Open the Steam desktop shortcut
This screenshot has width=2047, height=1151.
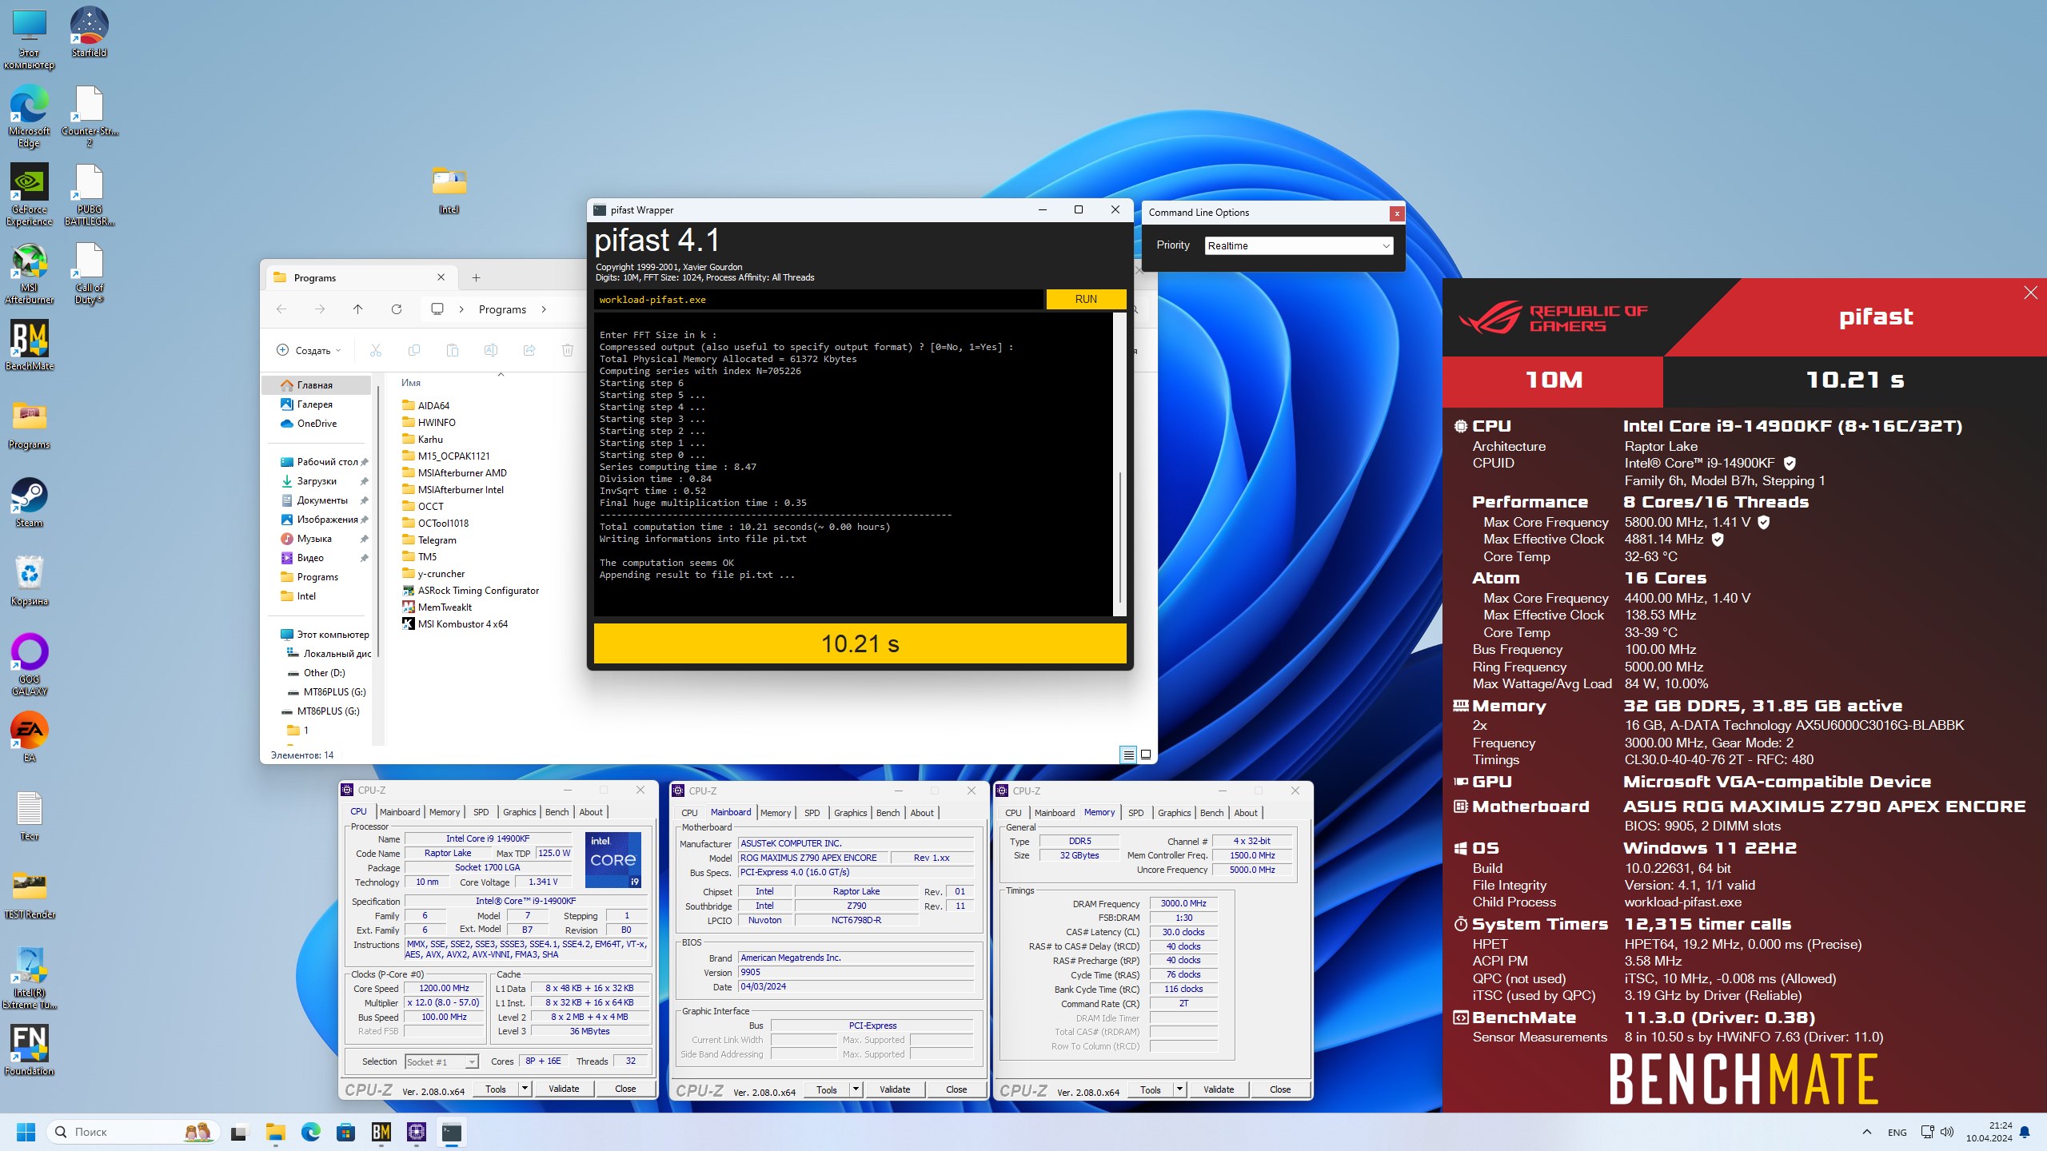click(29, 502)
